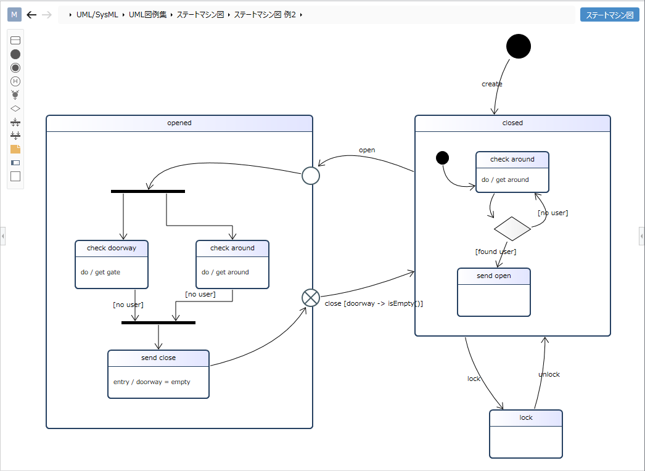This screenshot has width=645, height=471.
Task: Select the Initial pseudostate tool (filled circle)
Action: 15,54
